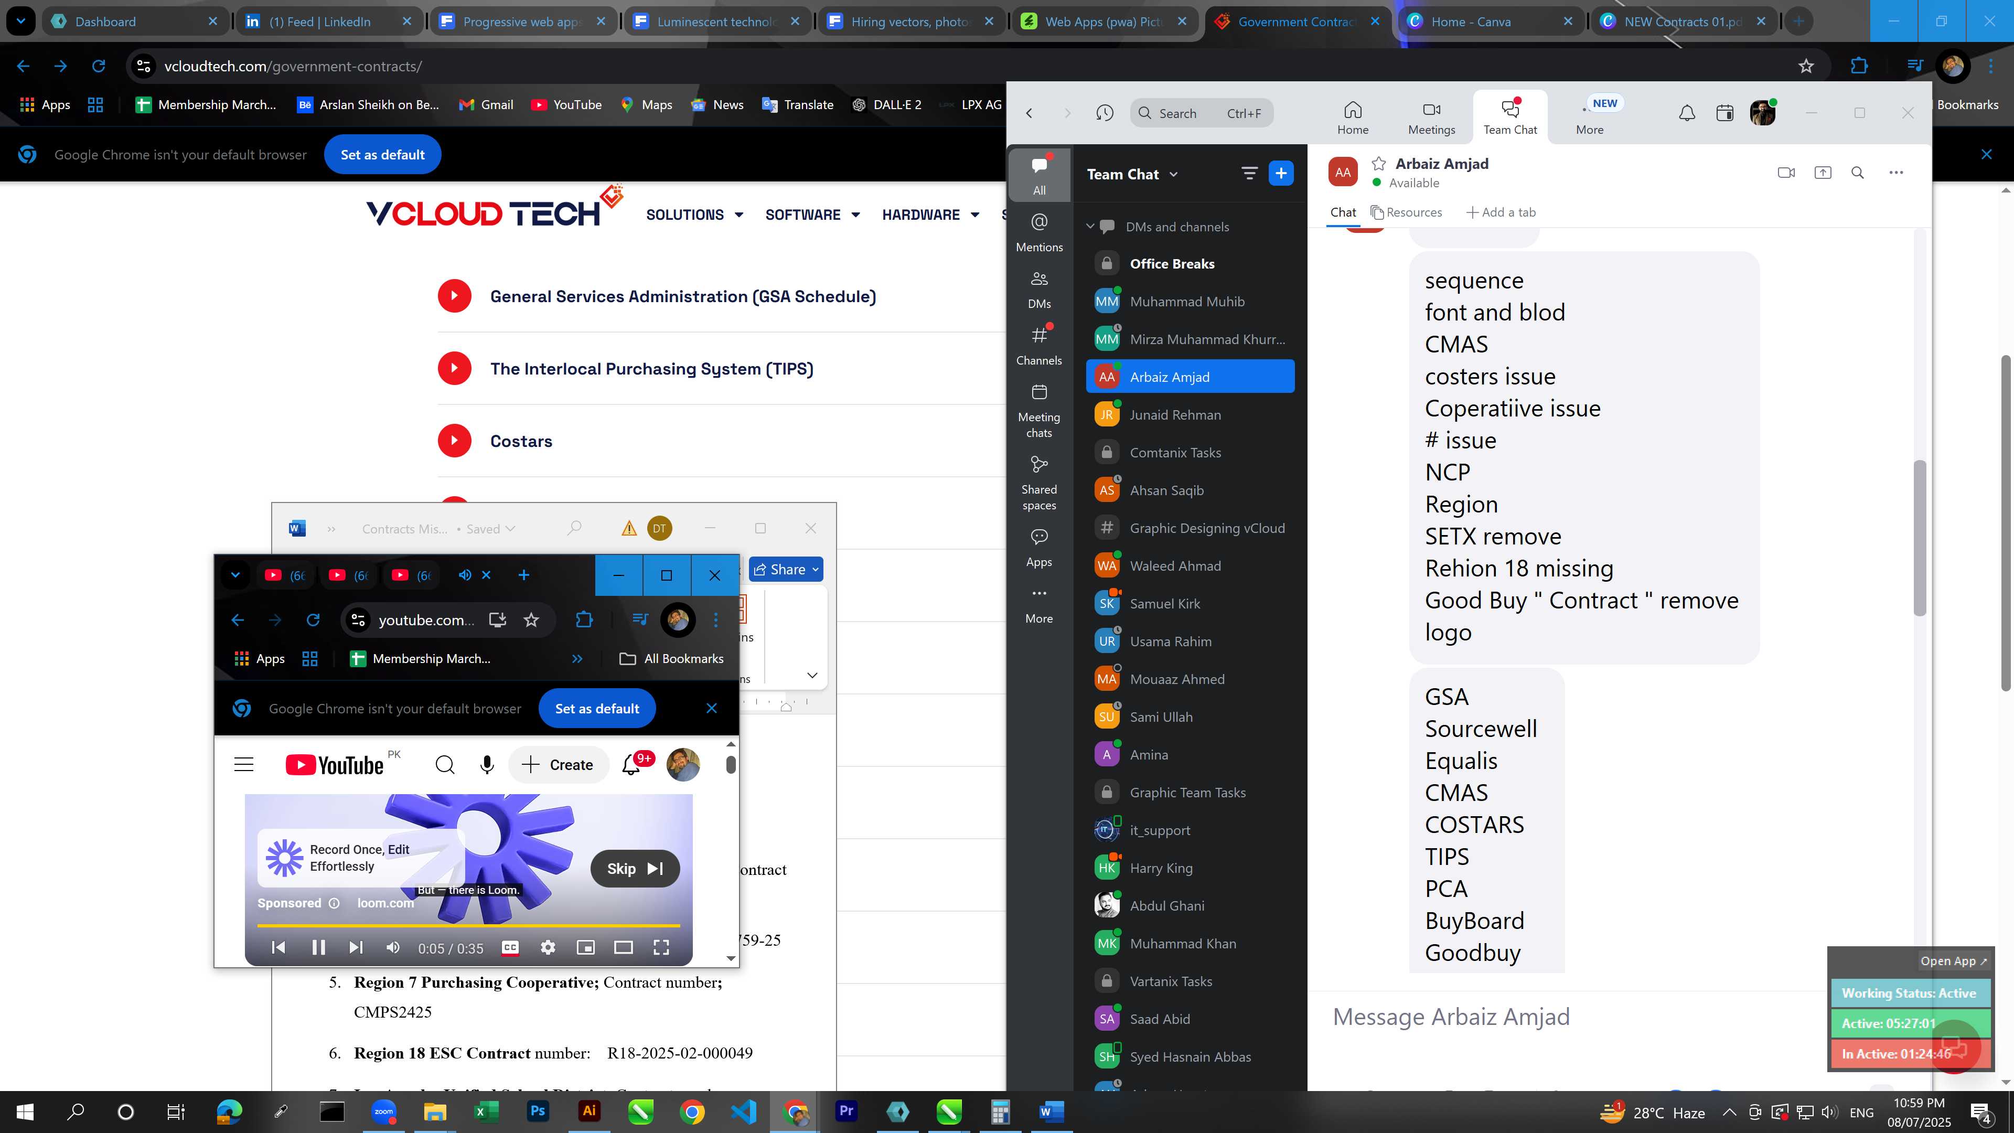This screenshot has width=2014, height=1133.
Task: Open Excel from taskbar
Action: [486, 1111]
